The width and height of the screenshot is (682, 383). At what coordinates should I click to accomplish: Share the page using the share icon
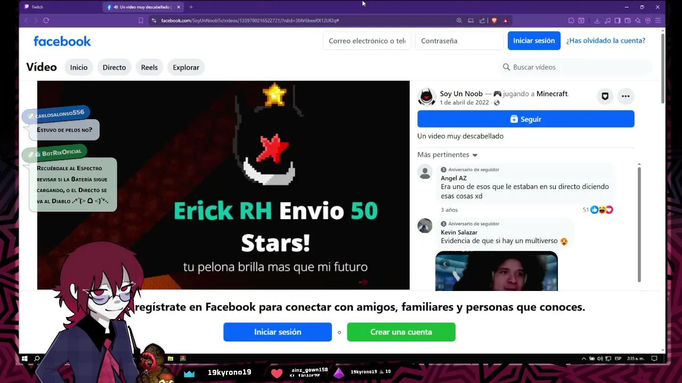482,20
